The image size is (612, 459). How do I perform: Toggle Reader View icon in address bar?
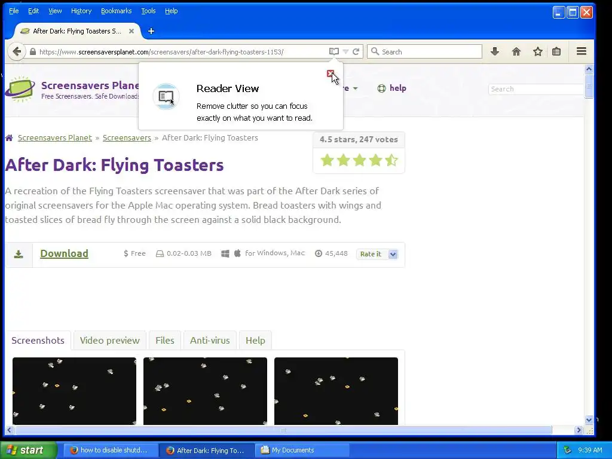click(x=333, y=51)
